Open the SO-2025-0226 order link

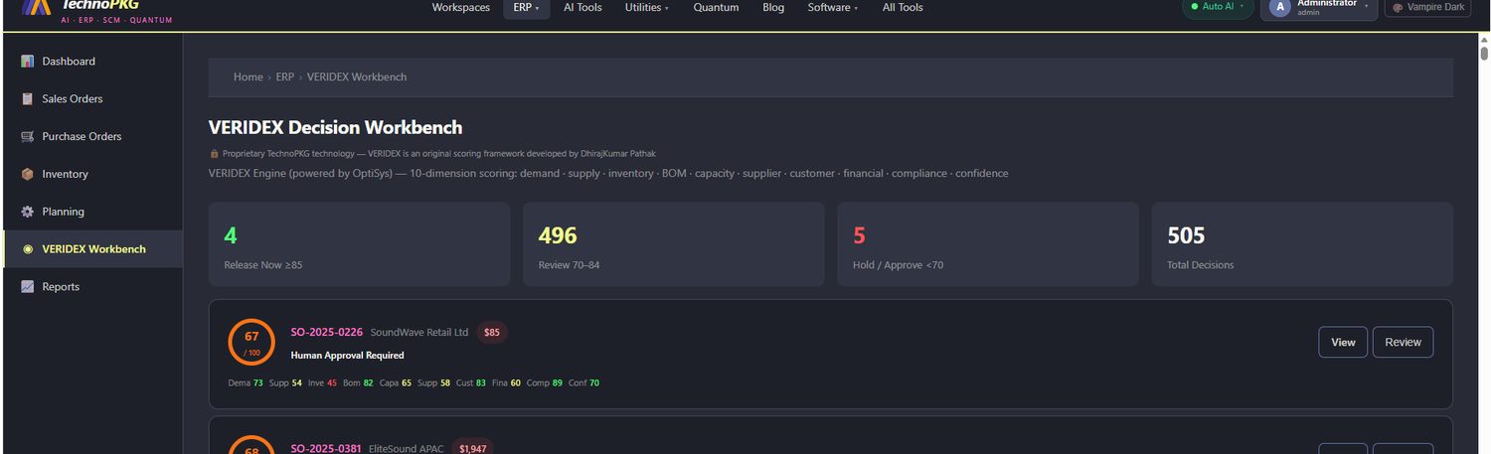coord(326,332)
